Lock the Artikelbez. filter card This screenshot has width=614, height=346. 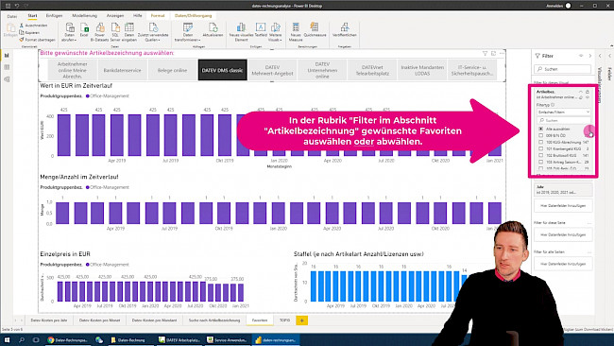pos(587,92)
